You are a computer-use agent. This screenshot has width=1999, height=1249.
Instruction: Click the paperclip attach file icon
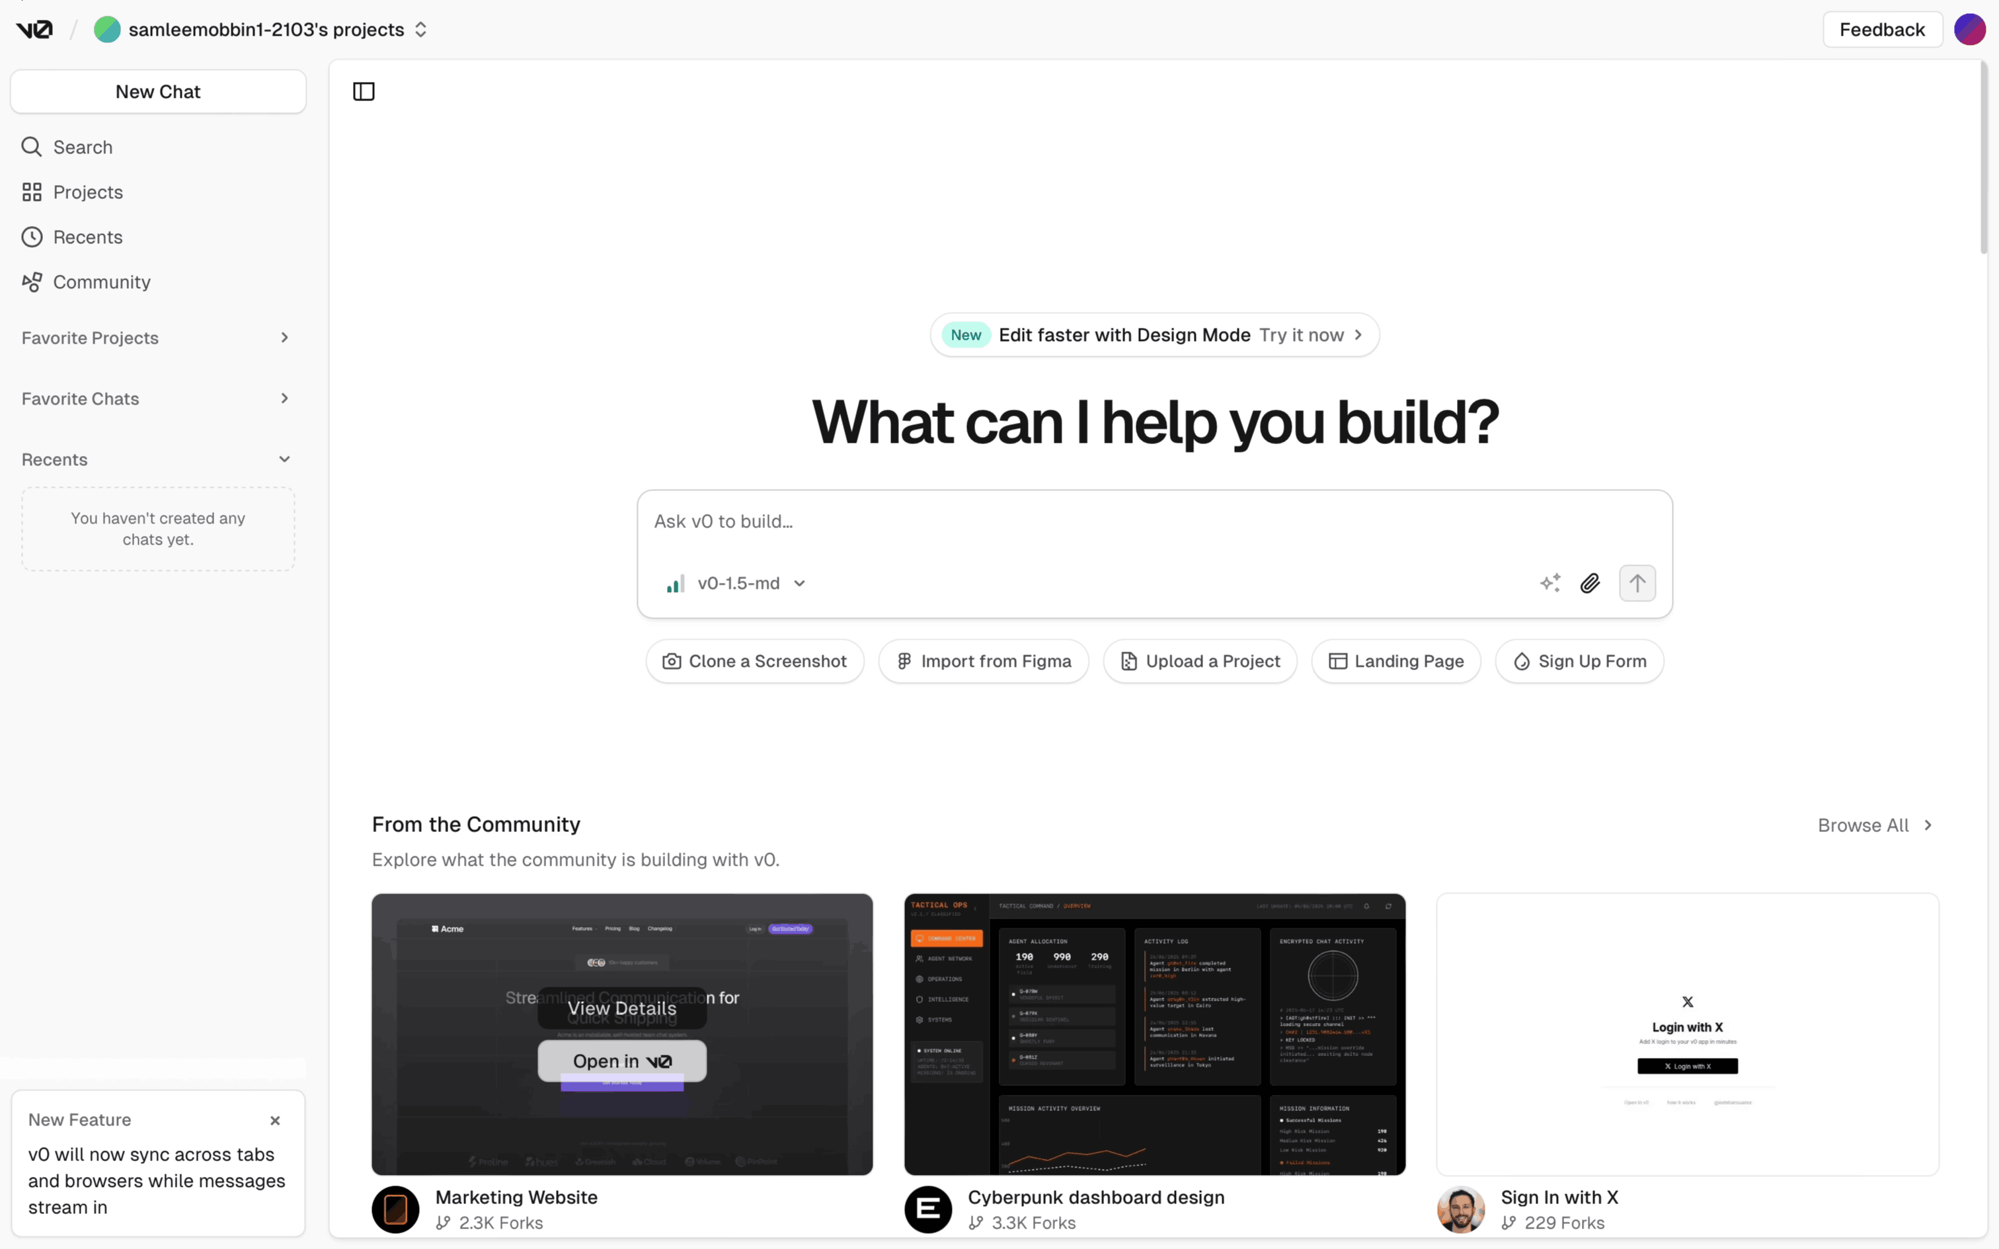coord(1590,583)
